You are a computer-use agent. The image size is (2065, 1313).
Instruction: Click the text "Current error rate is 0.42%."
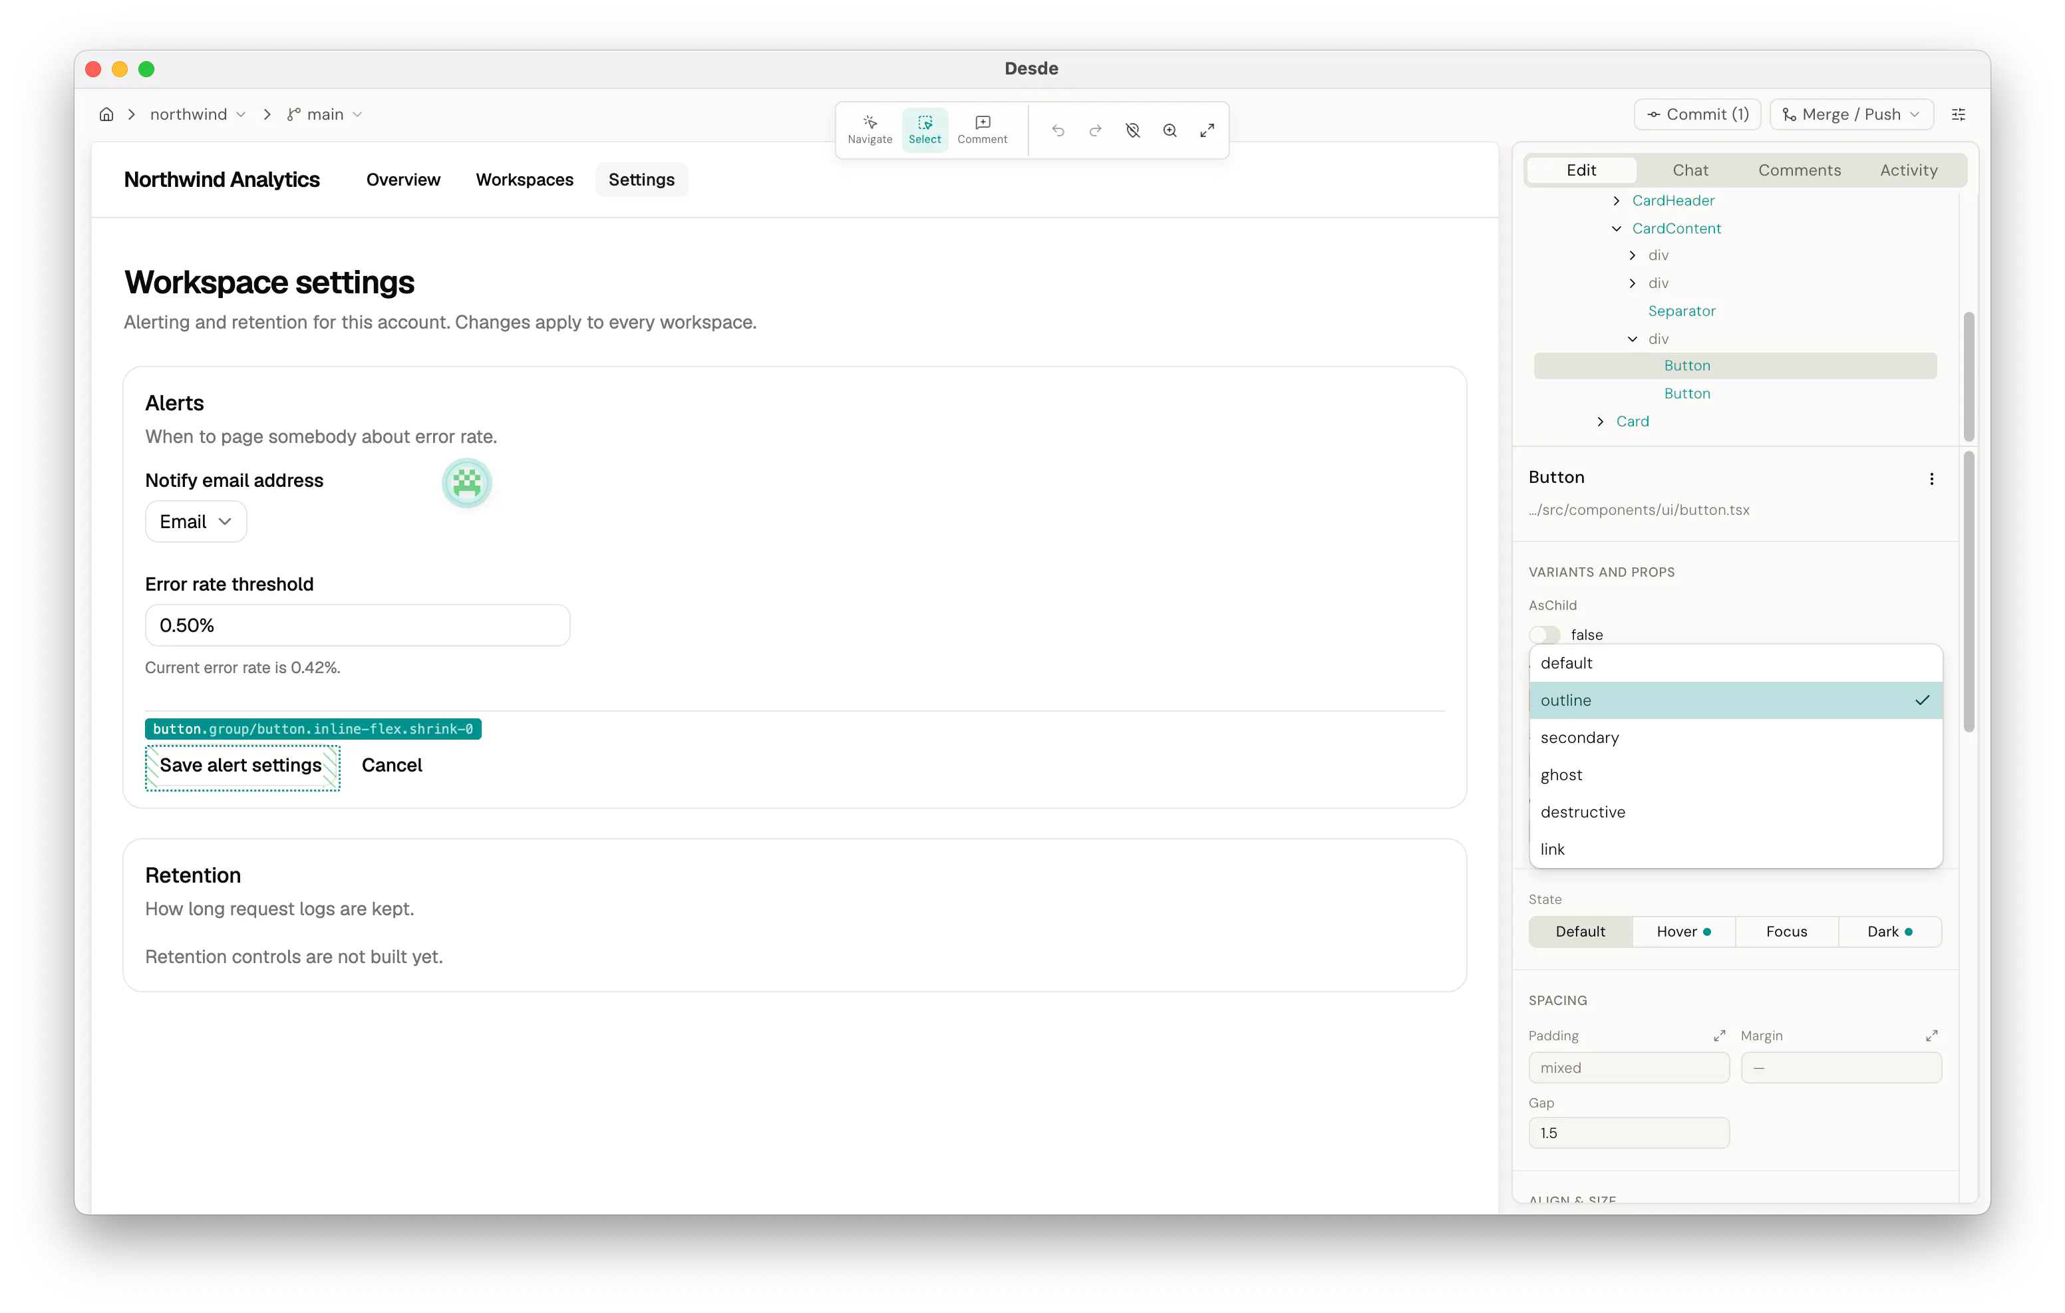pos(243,667)
